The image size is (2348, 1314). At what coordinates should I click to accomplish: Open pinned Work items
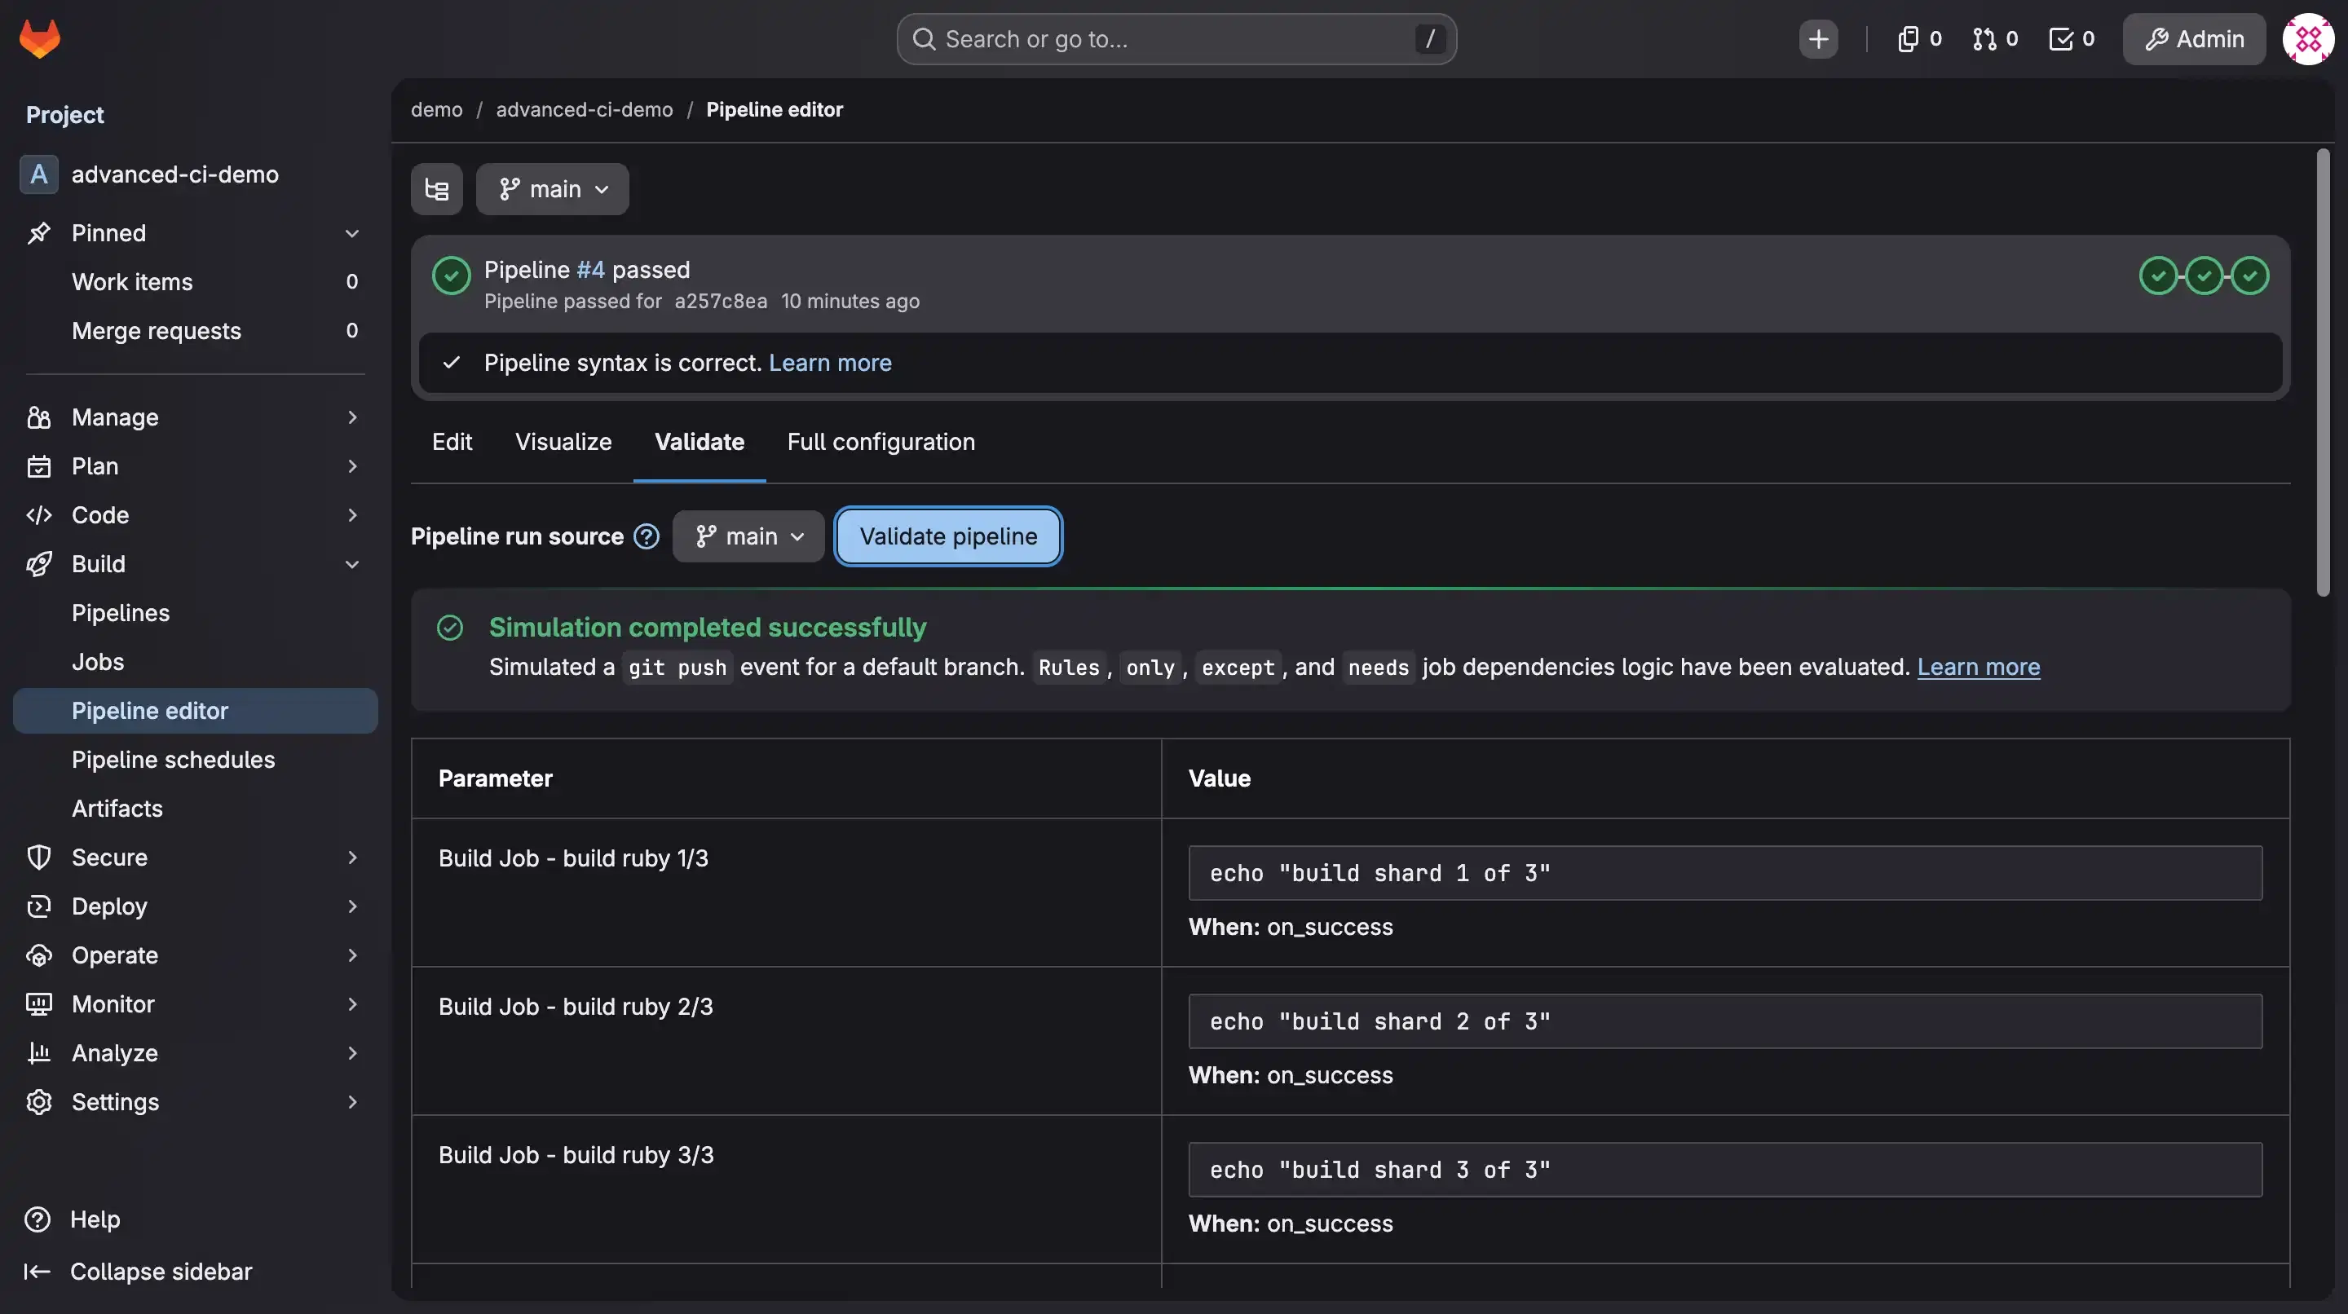(195, 281)
